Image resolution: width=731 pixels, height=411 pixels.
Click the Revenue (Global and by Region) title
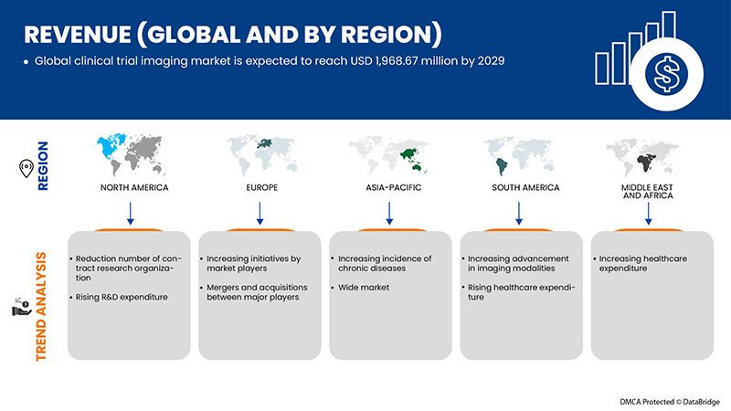(x=232, y=35)
